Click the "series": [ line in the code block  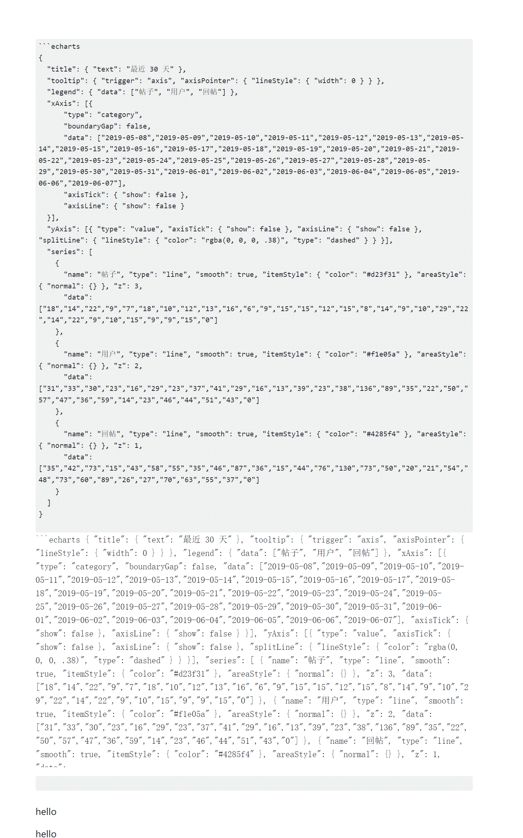70,252
